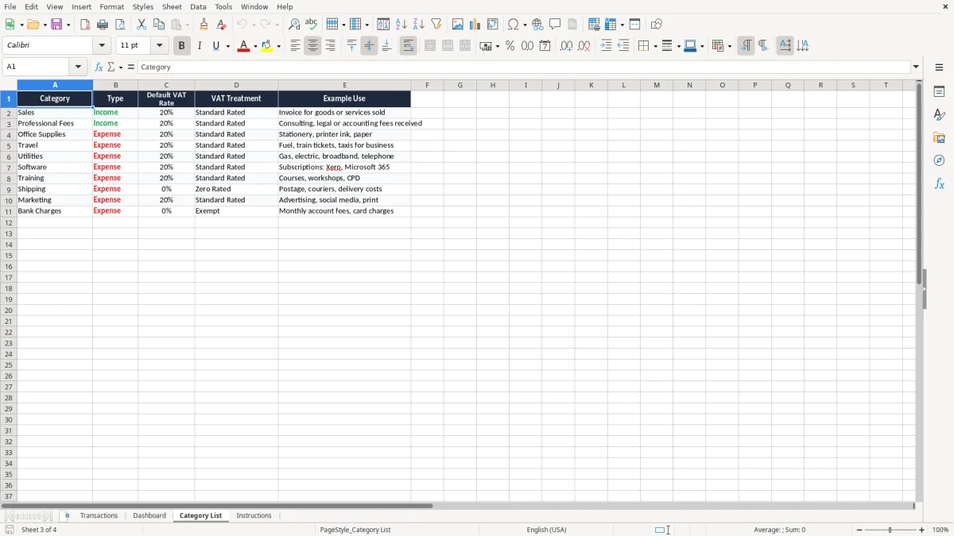Click the Save document icon
954x536 pixels.
point(56,25)
